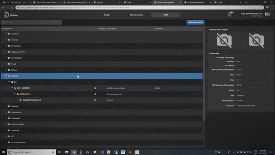Expand the Cables and Wires folder

click(x=6, y=52)
